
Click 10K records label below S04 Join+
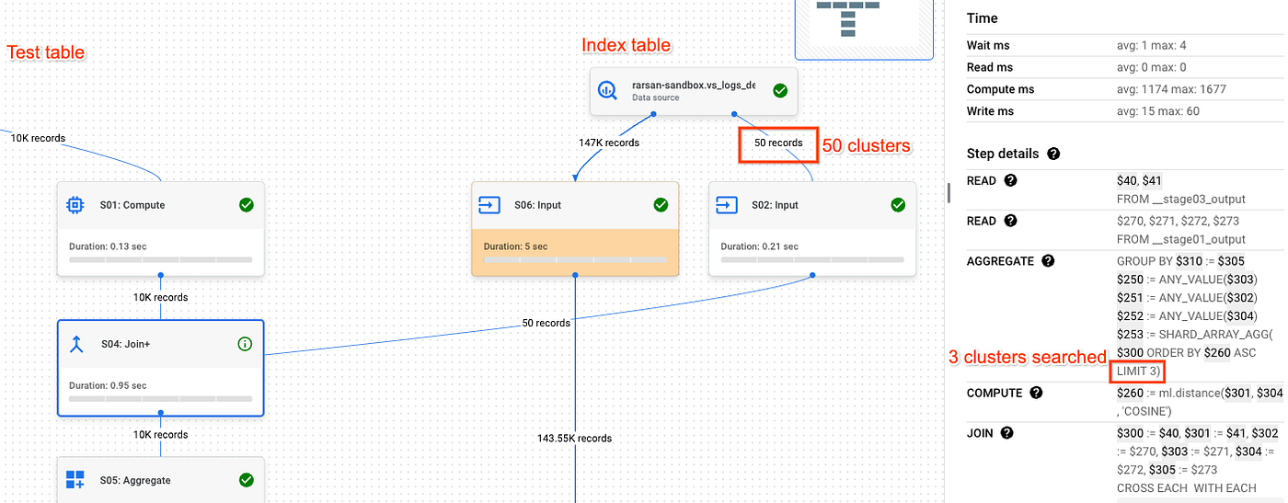point(160,435)
